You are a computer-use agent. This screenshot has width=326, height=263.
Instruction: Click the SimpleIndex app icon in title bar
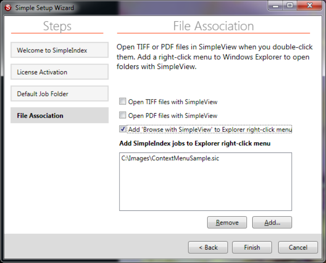pos(8,8)
